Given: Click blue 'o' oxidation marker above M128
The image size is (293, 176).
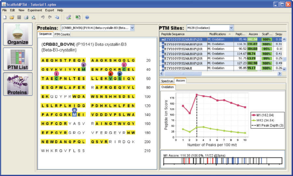Looking at the screenshot, I should [x=74, y=110].
